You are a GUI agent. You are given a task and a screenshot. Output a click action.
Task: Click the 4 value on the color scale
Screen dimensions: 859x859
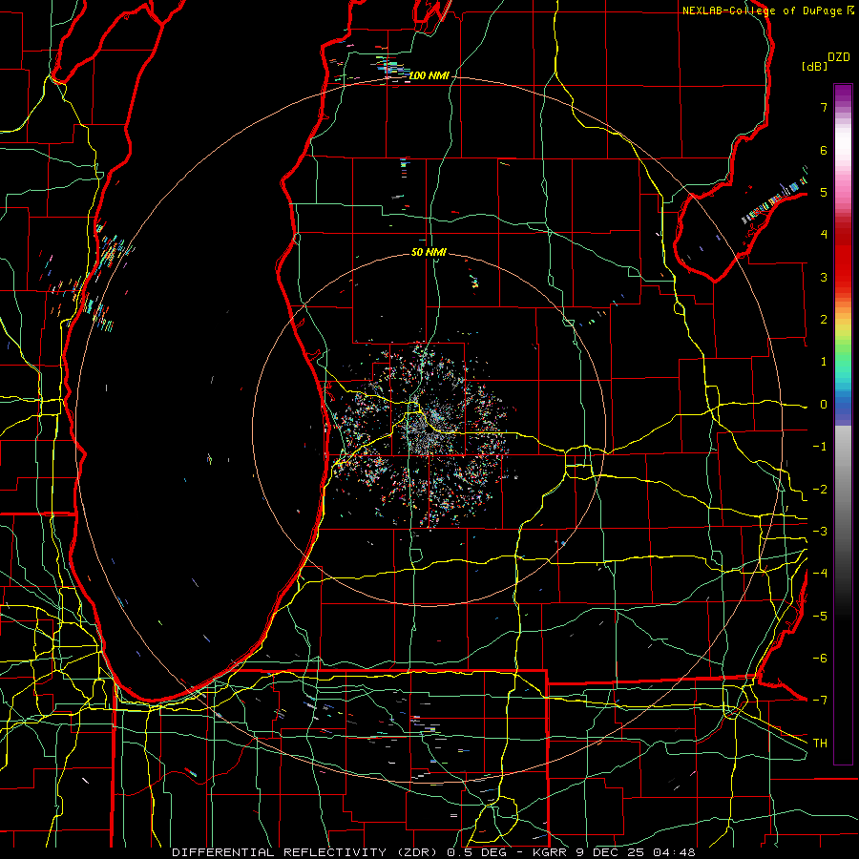824,235
